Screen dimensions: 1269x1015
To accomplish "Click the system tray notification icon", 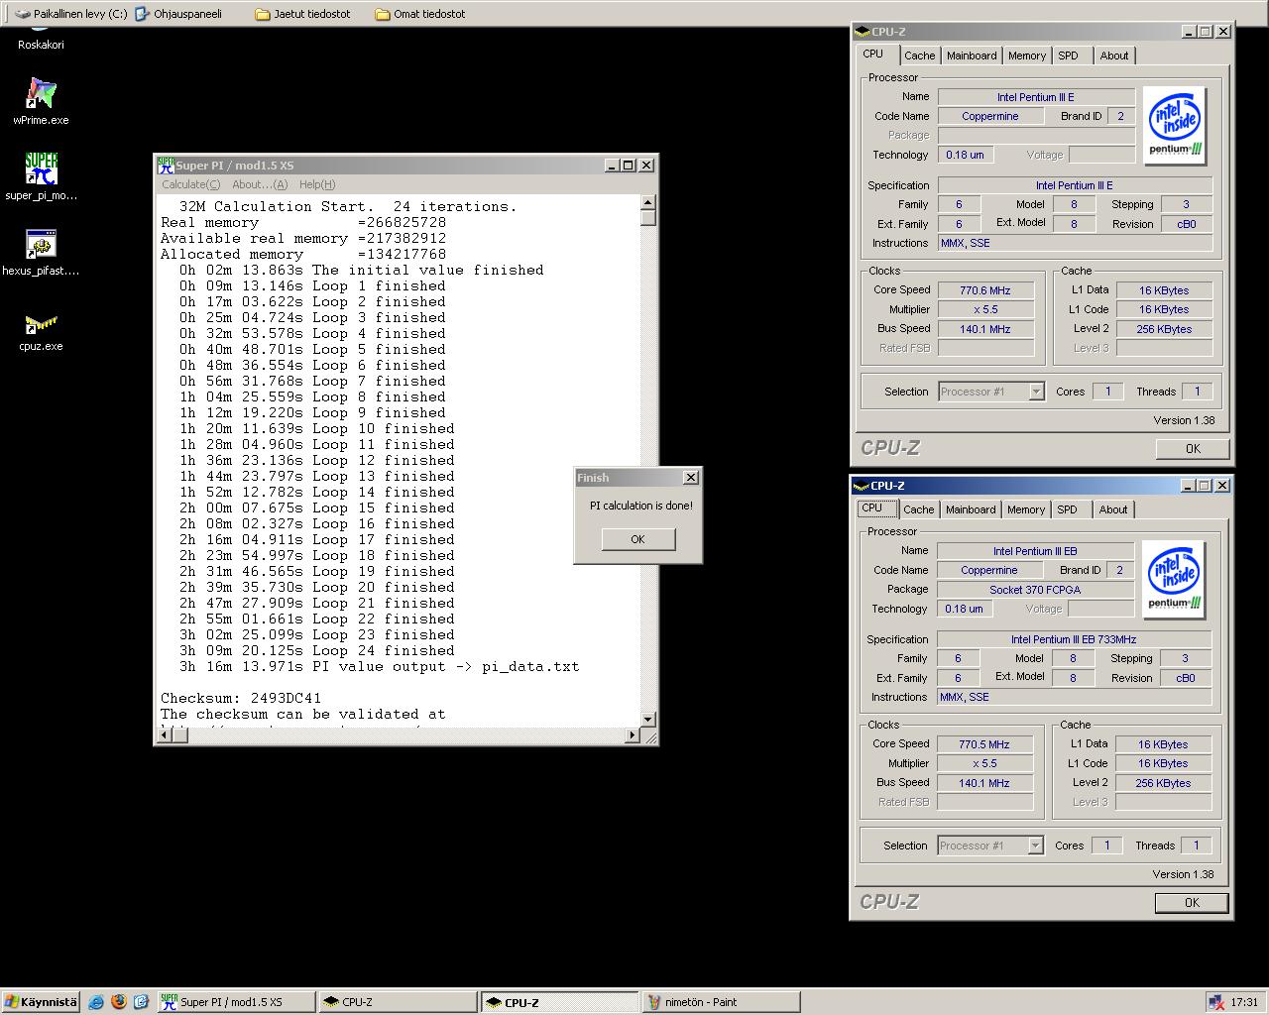I will click(x=1217, y=1002).
